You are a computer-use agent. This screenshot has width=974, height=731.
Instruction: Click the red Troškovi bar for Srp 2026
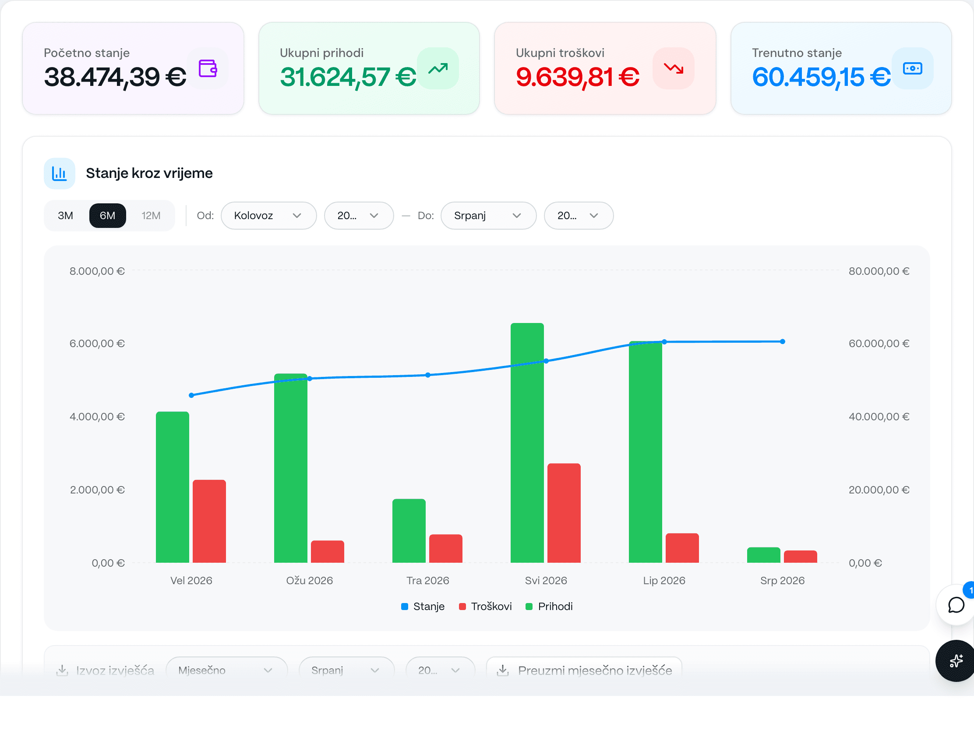tap(801, 557)
